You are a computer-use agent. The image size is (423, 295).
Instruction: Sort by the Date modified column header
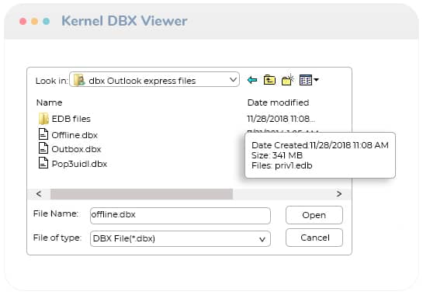pos(278,102)
